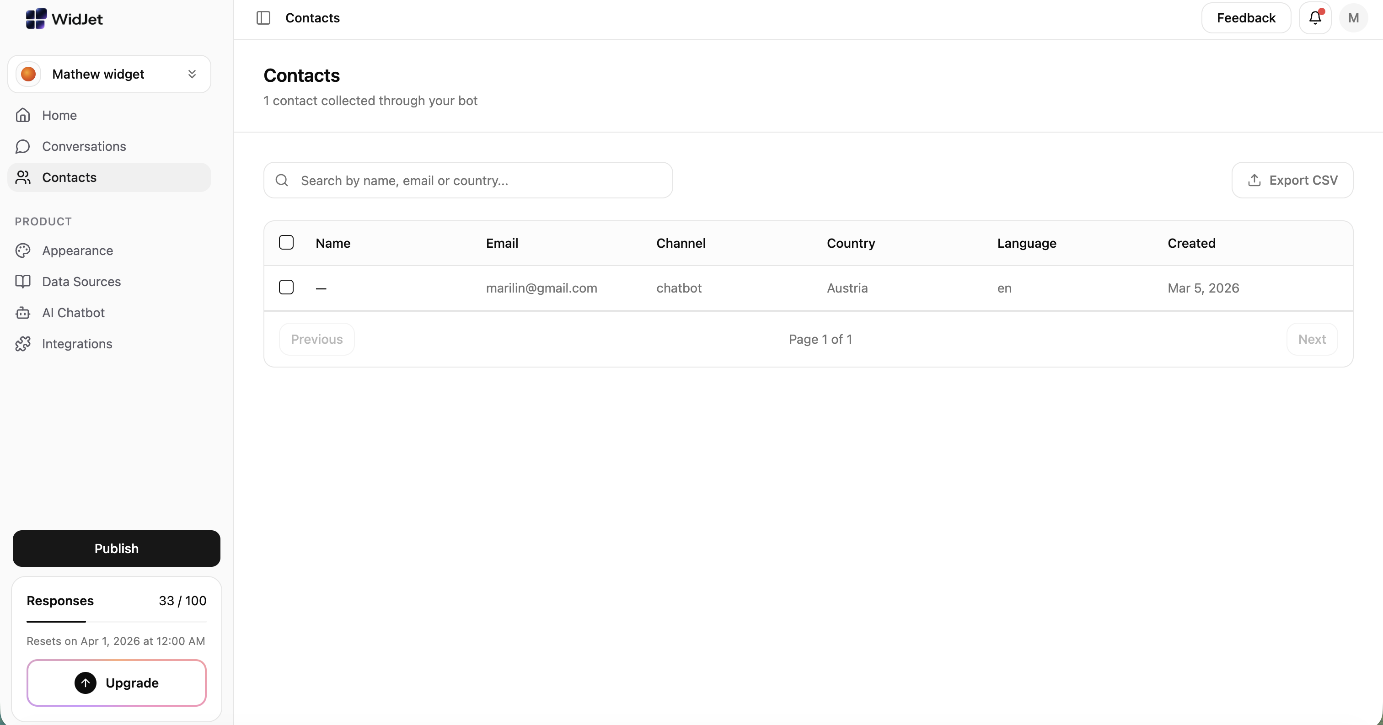Open AI Chatbot via robot icon
Screen dimensions: 1383x725
(22, 313)
